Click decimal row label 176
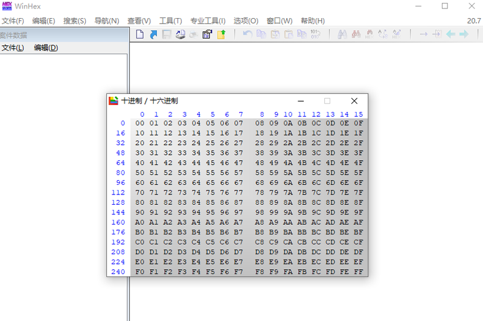 pos(118,232)
